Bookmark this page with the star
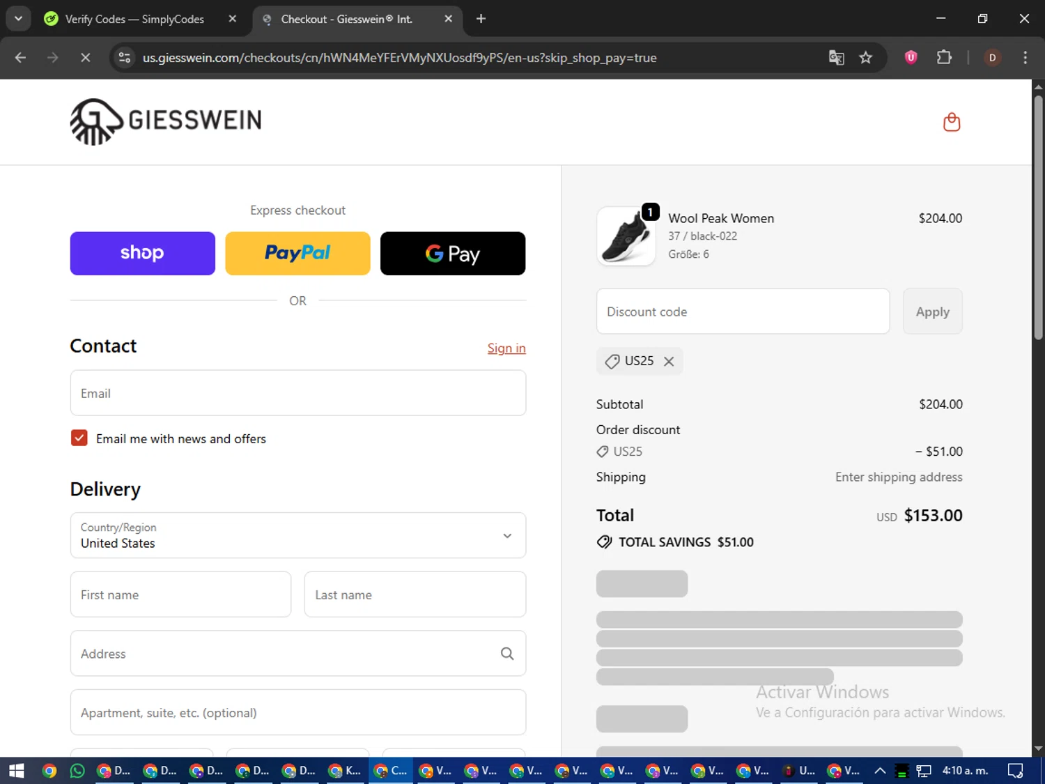Viewport: 1045px width, 784px height. 865,57
